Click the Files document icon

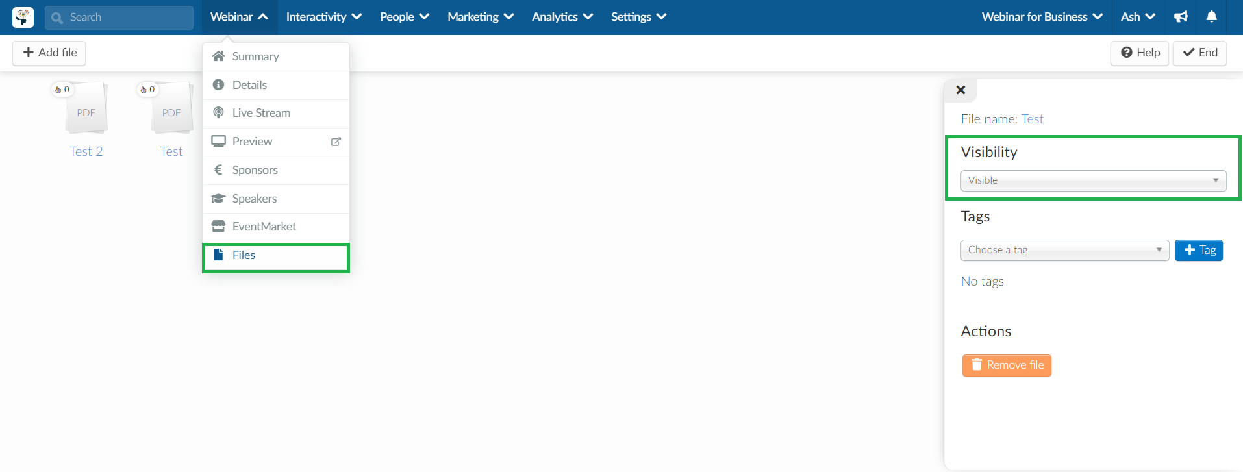(219, 255)
